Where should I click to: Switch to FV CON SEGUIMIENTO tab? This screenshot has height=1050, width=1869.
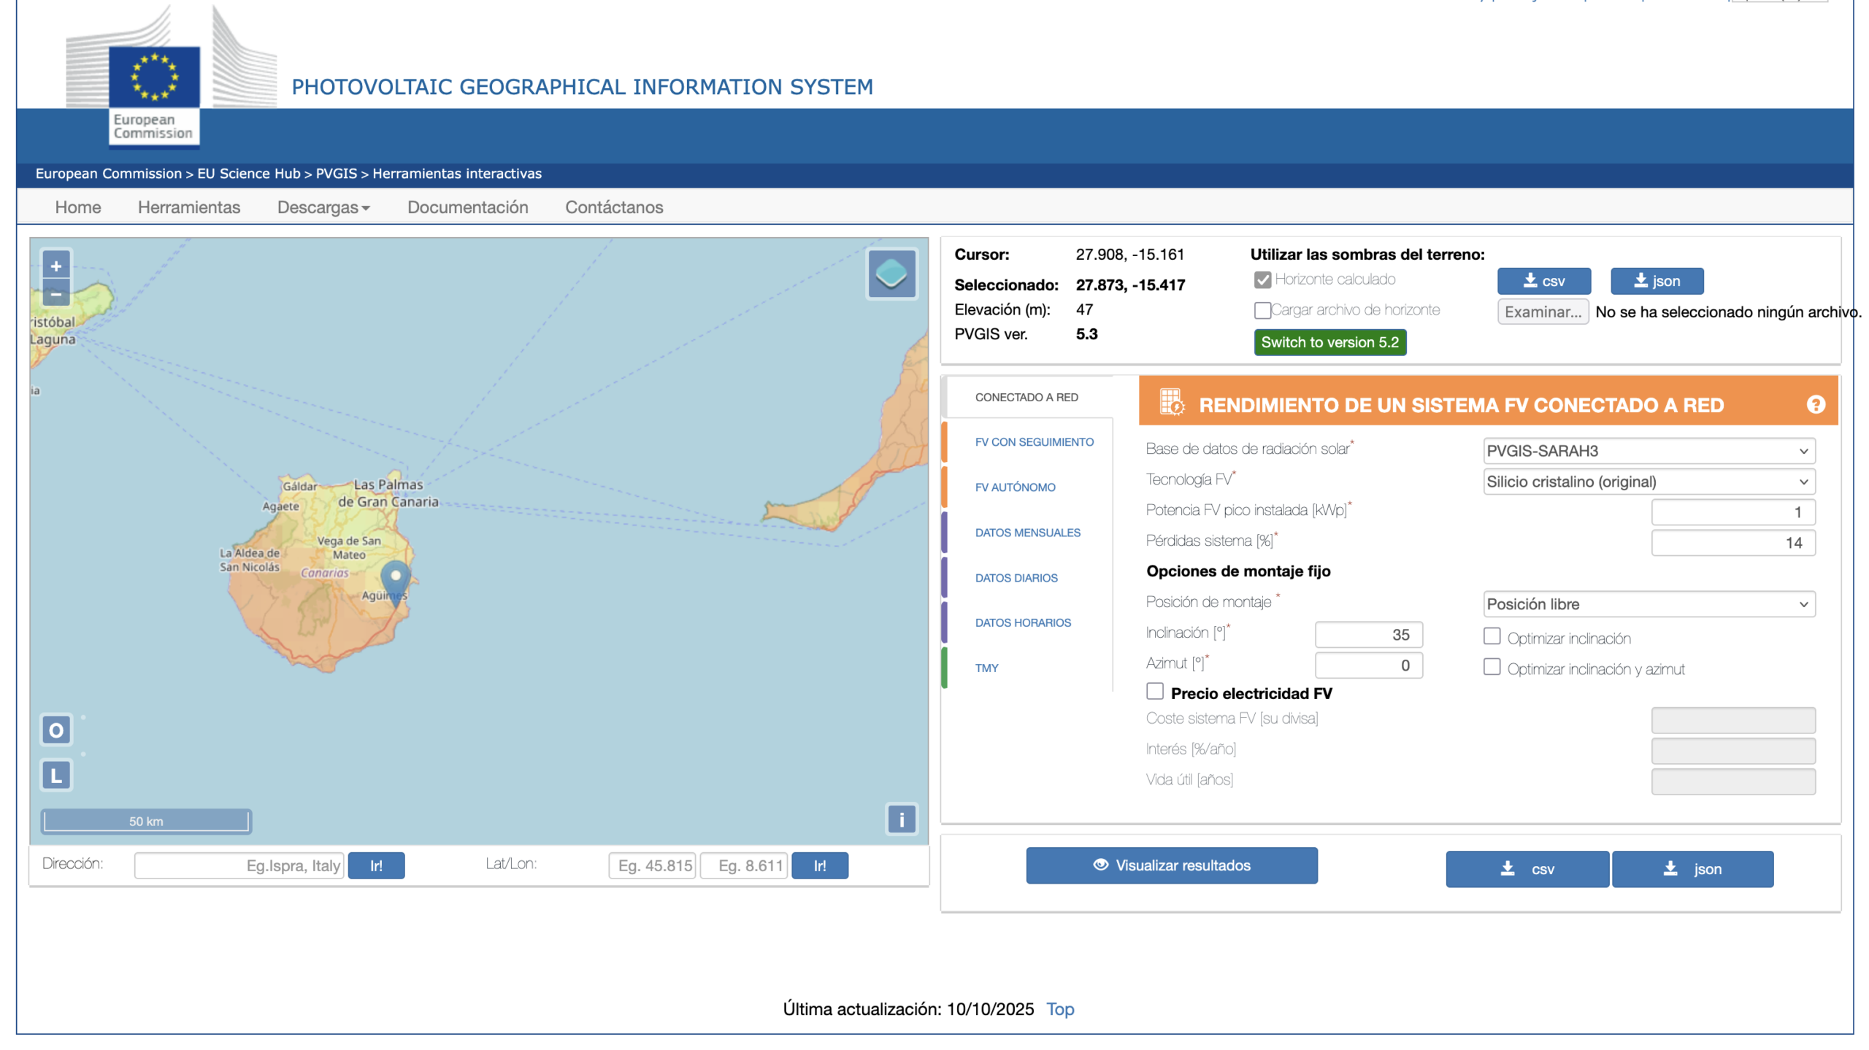[x=1034, y=442]
